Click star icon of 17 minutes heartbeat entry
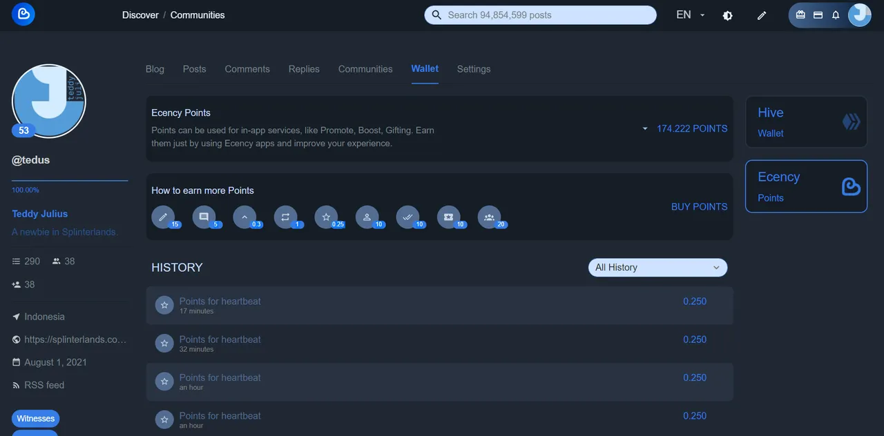Screen dimensions: 884x436 [164, 305]
